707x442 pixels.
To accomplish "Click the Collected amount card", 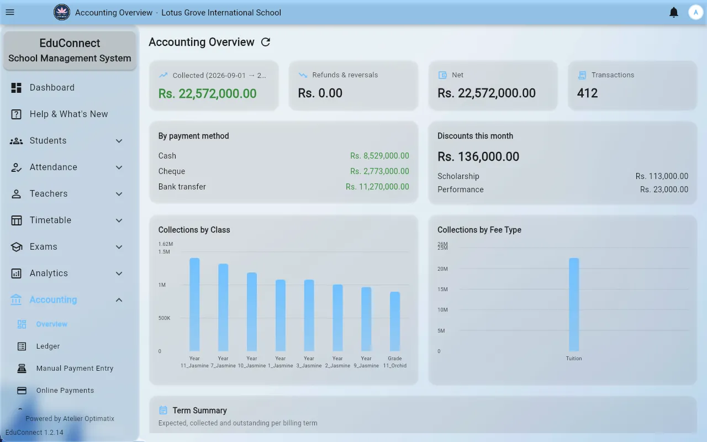I will click(214, 86).
